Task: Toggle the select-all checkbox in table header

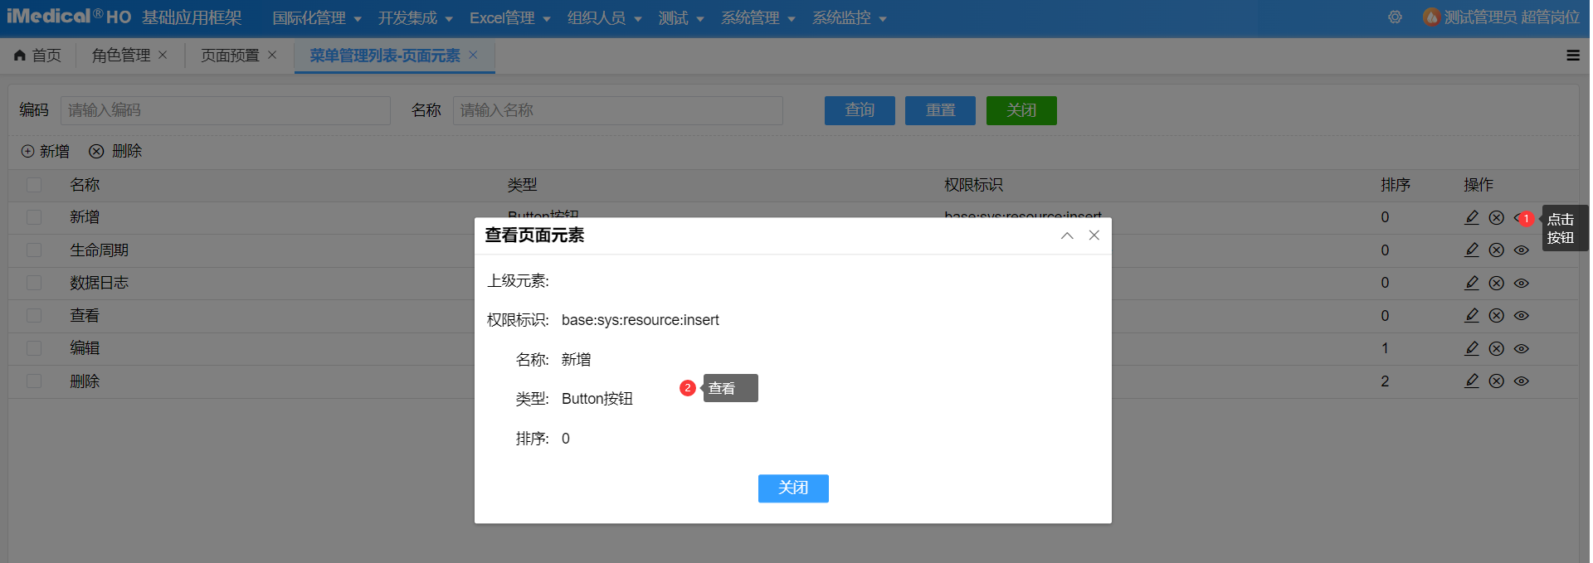Action: [x=34, y=185]
